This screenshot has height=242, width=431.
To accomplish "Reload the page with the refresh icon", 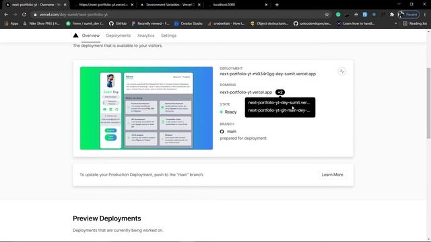I will click(24, 15).
